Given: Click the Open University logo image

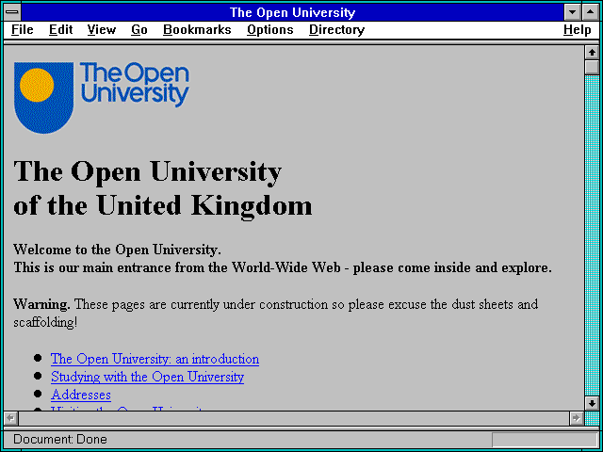Looking at the screenshot, I should (x=102, y=98).
